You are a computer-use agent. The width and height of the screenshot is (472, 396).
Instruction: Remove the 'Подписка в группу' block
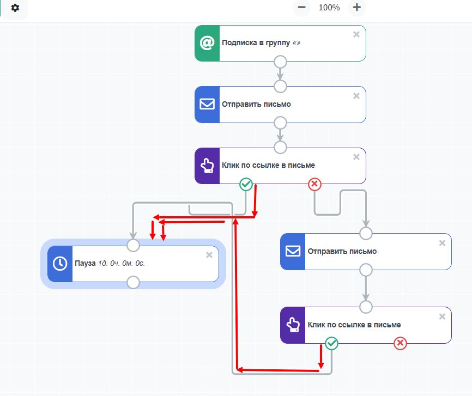[x=356, y=34]
